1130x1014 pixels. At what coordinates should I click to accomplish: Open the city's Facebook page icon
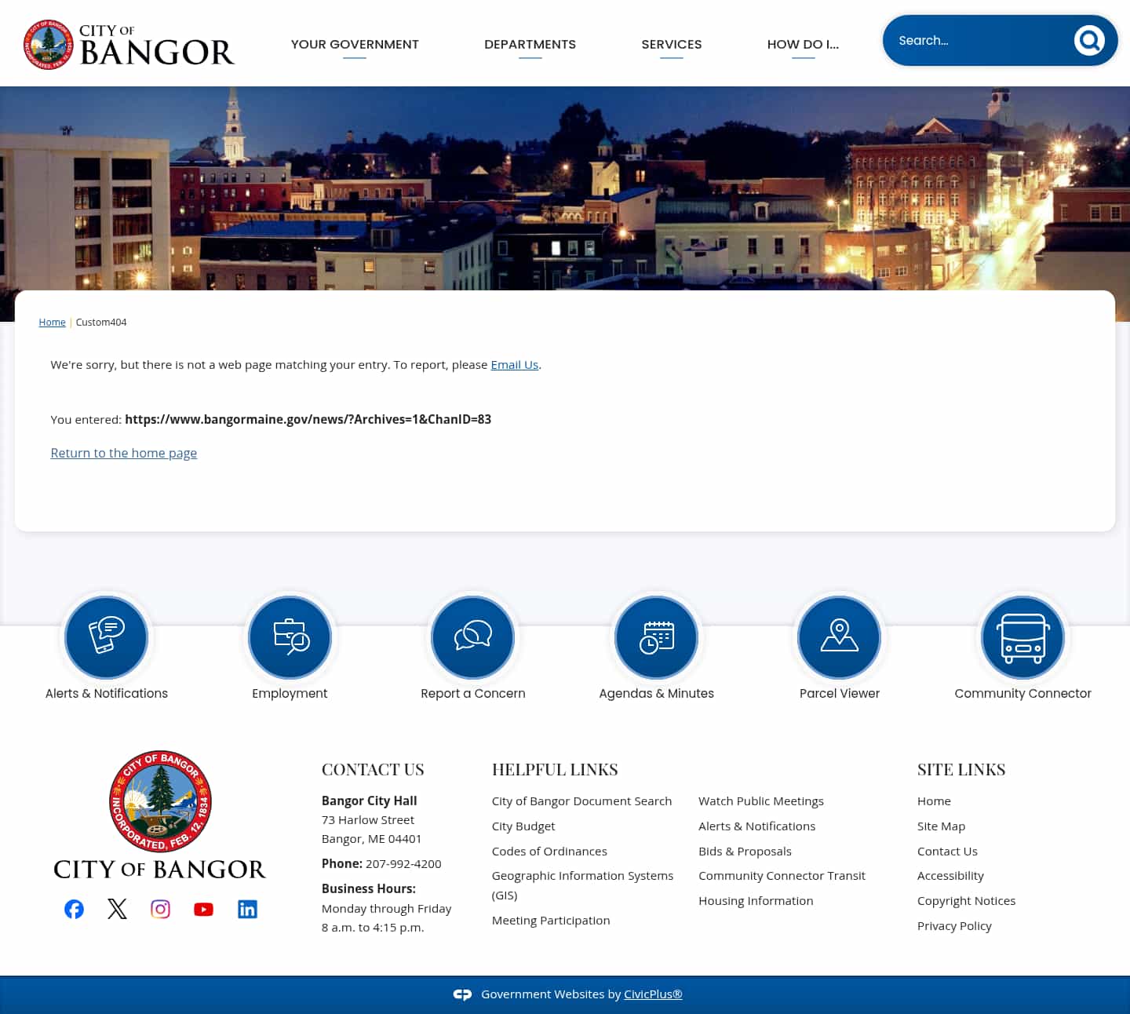74,909
